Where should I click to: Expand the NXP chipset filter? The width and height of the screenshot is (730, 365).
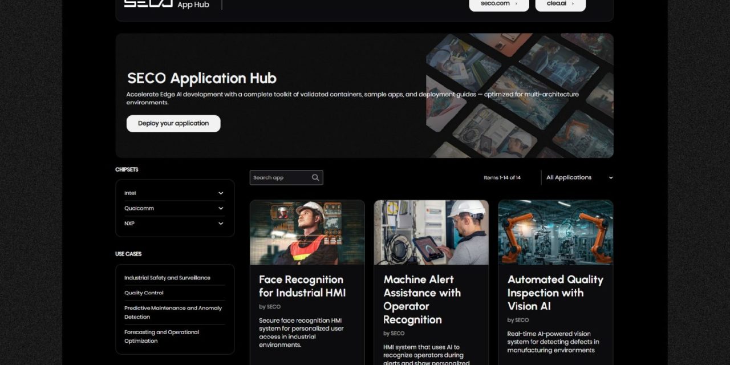pos(175,224)
